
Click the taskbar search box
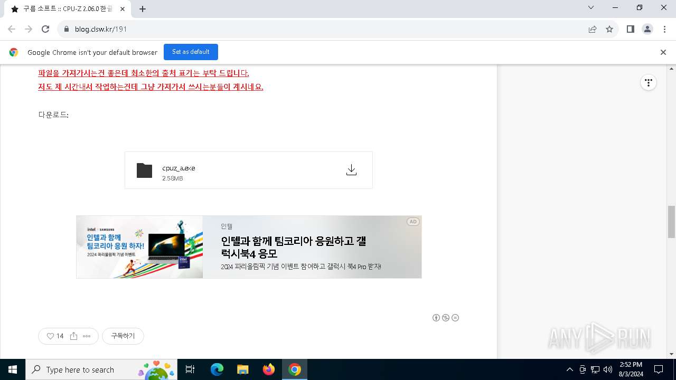coord(101,369)
